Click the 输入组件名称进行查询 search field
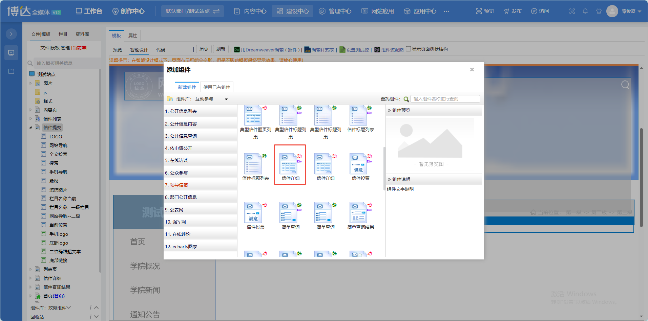 [445, 99]
